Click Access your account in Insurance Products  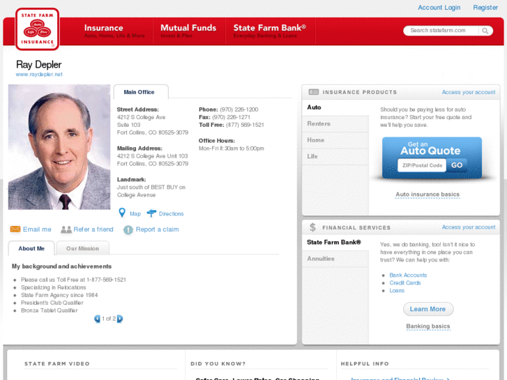(x=469, y=92)
